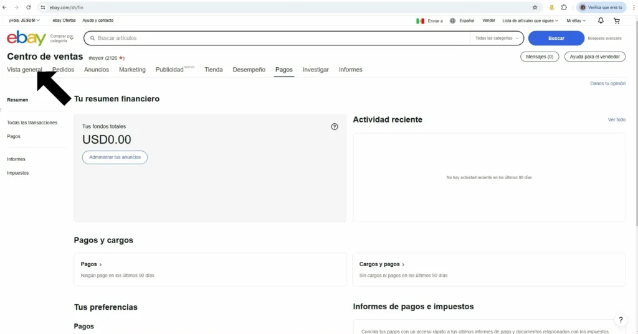638x334 pixels.
Task: Open floating help question mark button
Action: [621, 320]
